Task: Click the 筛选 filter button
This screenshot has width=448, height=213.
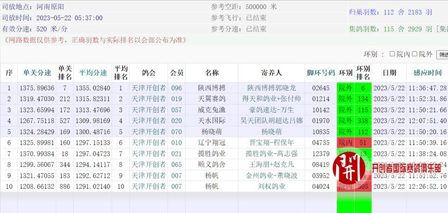Action: 442,54
